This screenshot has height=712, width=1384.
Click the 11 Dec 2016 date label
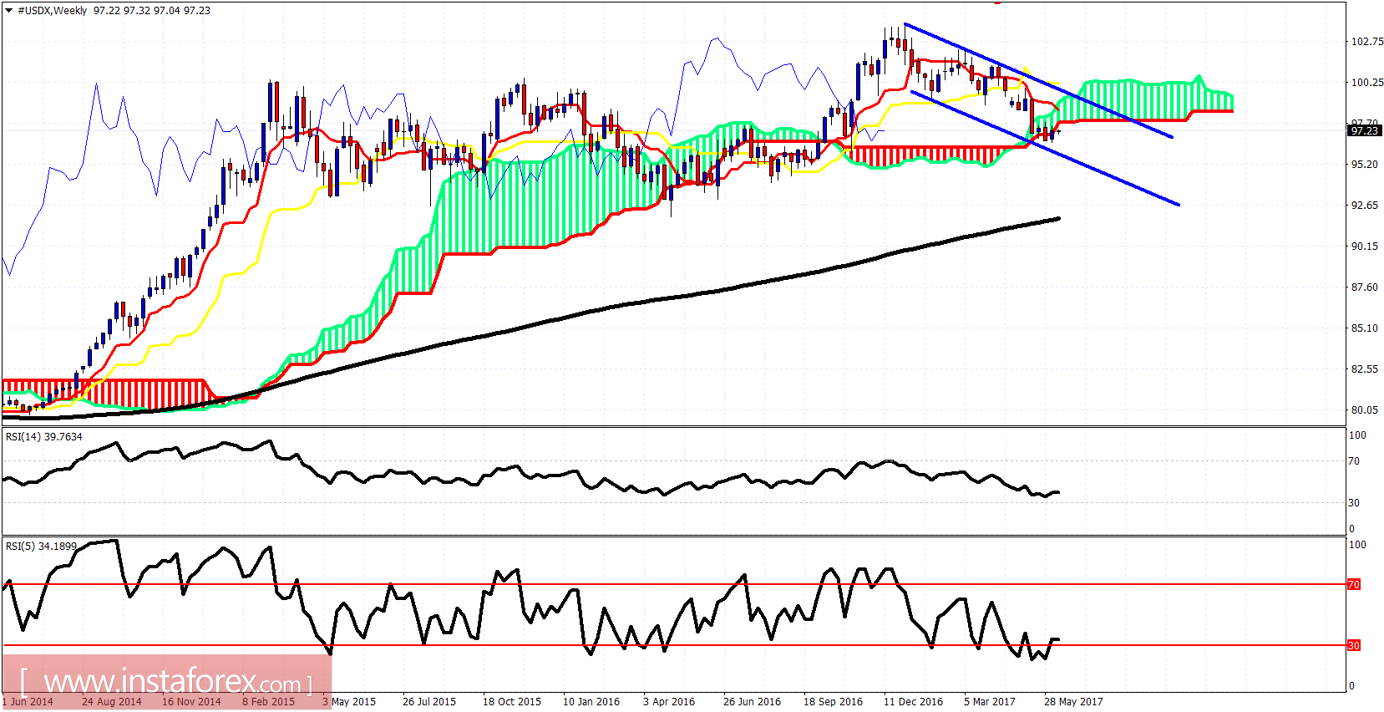pos(914,702)
